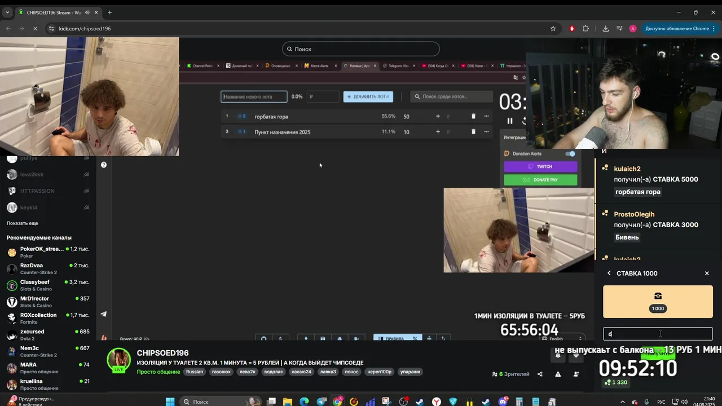This screenshot has width=722, height=406.
Task: Open English language dropdown in stream
Action: 562,338
